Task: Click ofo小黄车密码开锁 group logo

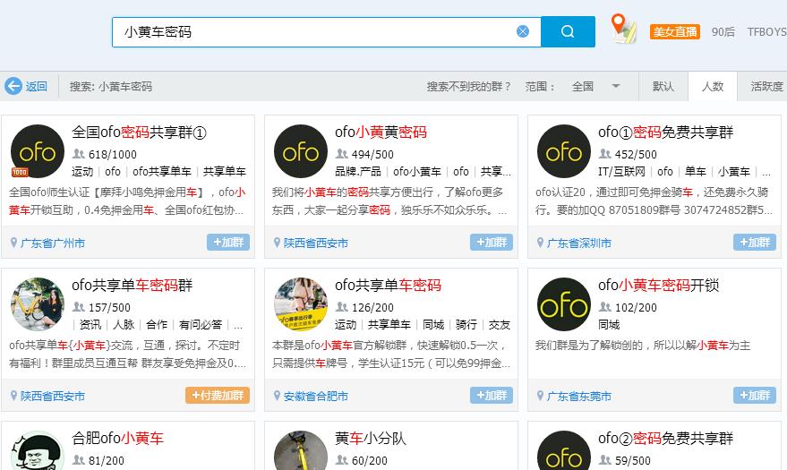Action: click(564, 304)
